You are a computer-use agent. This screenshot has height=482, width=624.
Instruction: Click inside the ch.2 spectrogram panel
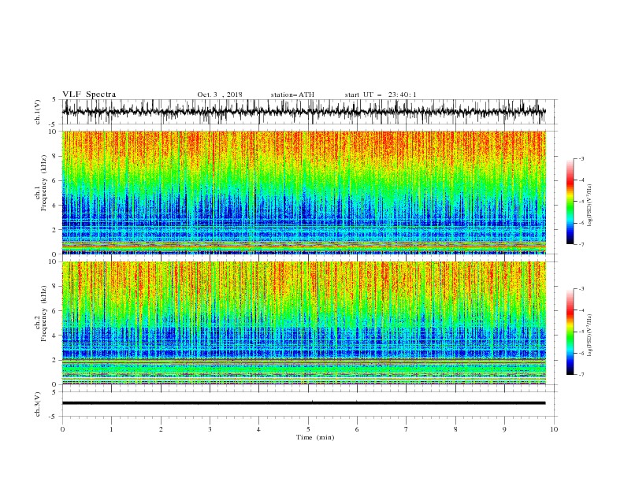coord(303,323)
